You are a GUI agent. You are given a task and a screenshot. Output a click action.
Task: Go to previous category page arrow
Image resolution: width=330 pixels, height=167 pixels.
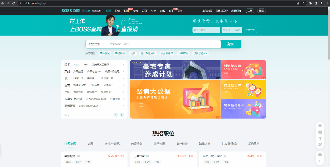pyautogui.click(x=116, y=115)
